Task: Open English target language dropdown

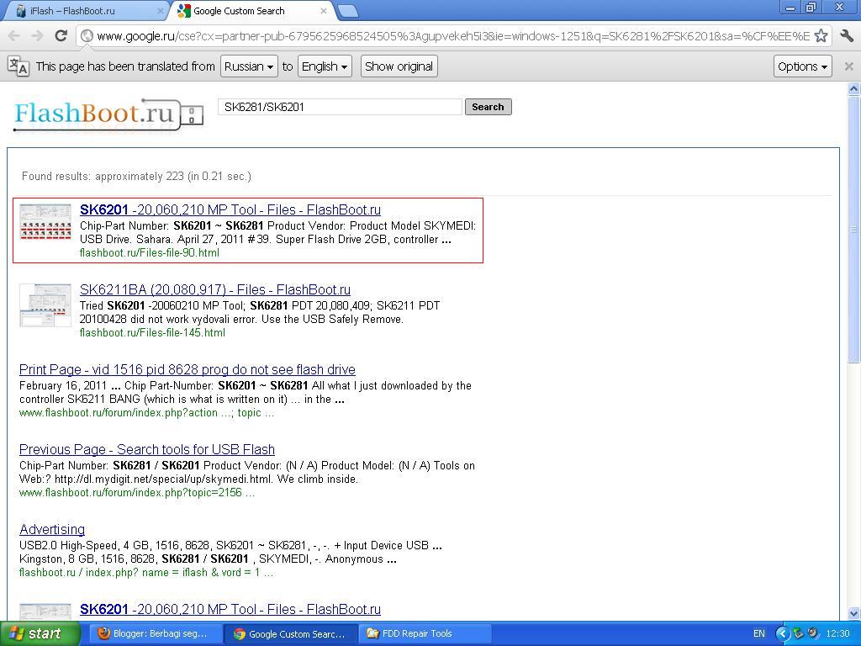Action: tap(325, 66)
